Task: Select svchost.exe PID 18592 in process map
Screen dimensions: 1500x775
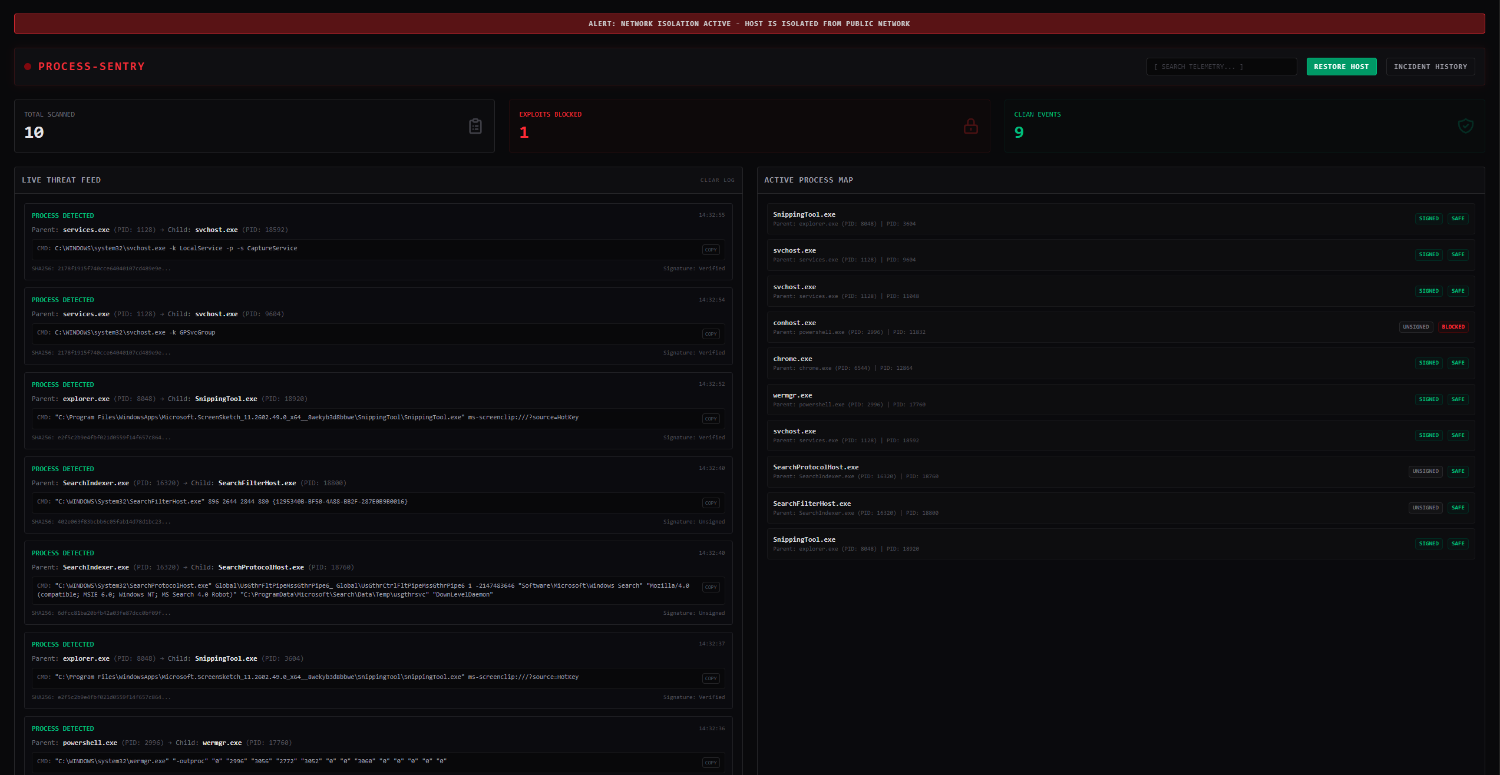Action: click(1120, 435)
